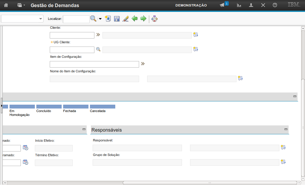Open the Reports chart icon
Screen dimensions: 305x185
(x=239, y=5)
